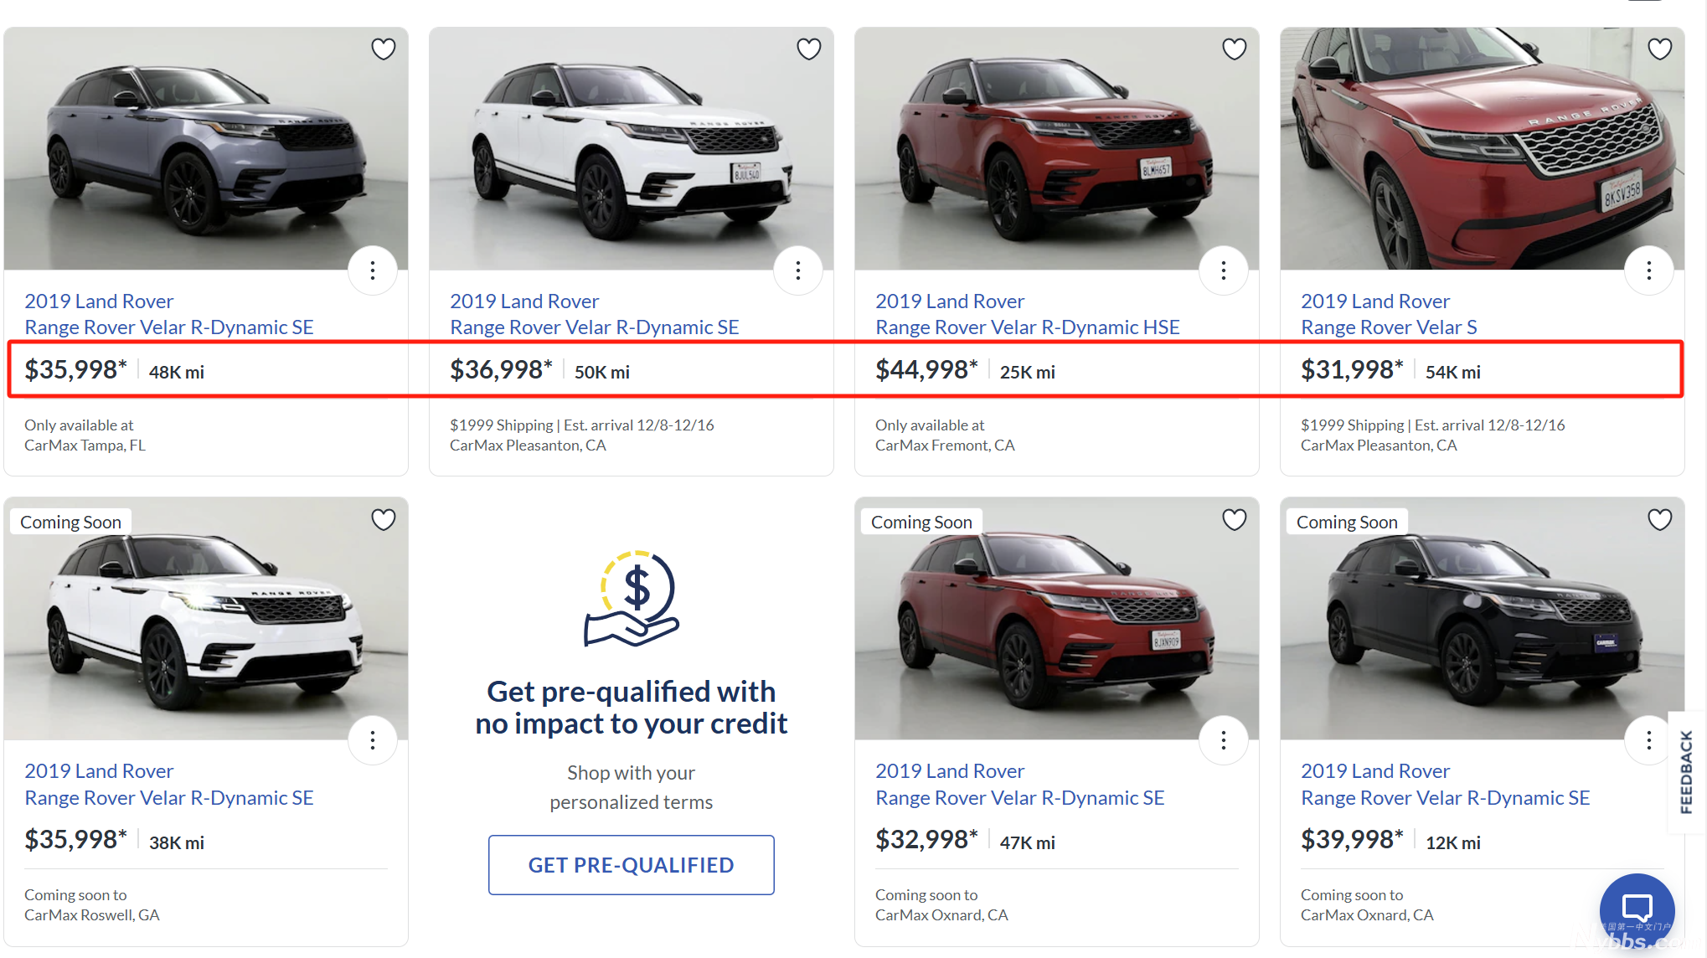Open the Velar R-Dynamic HSE title link
This screenshot has height=958, width=1707.
click(1028, 314)
